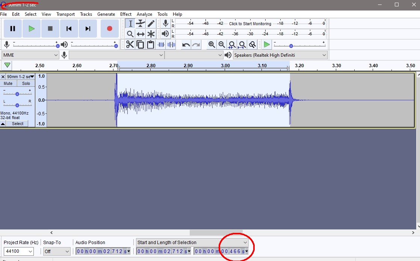420x261 pixels.
Task: Click the Zoom Toggle icon
Action: tap(252, 44)
